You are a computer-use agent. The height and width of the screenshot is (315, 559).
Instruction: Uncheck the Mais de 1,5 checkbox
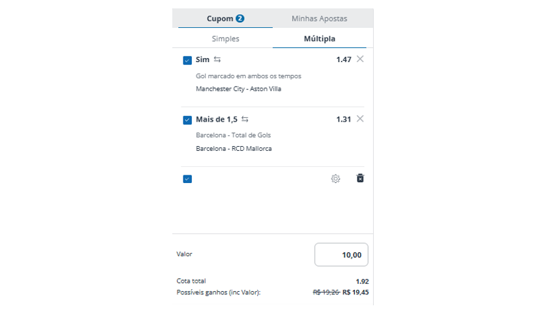[x=187, y=120]
